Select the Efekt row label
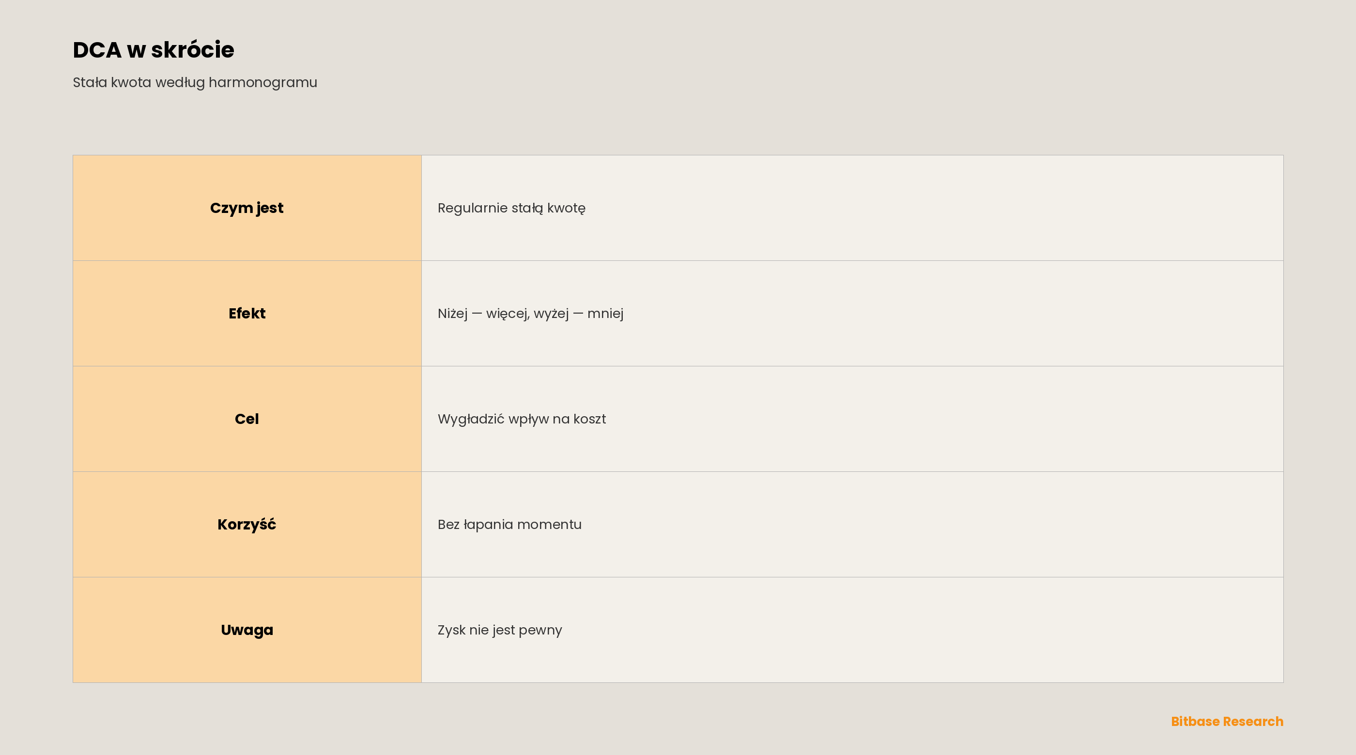 click(247, 314)
